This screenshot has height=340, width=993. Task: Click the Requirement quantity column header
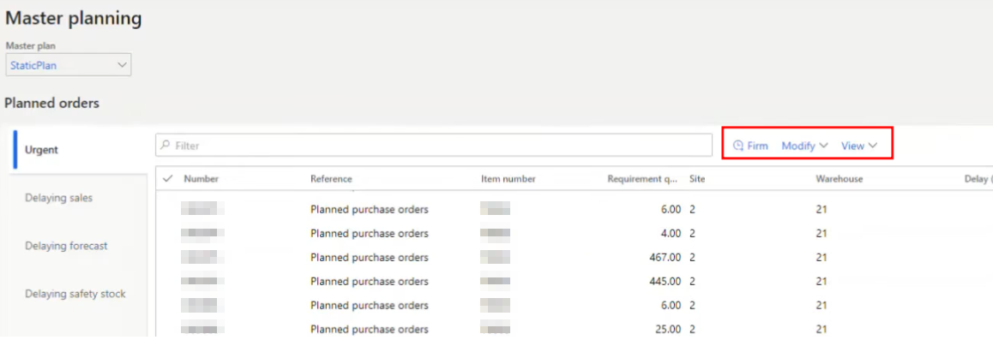(x=643, y=179)
